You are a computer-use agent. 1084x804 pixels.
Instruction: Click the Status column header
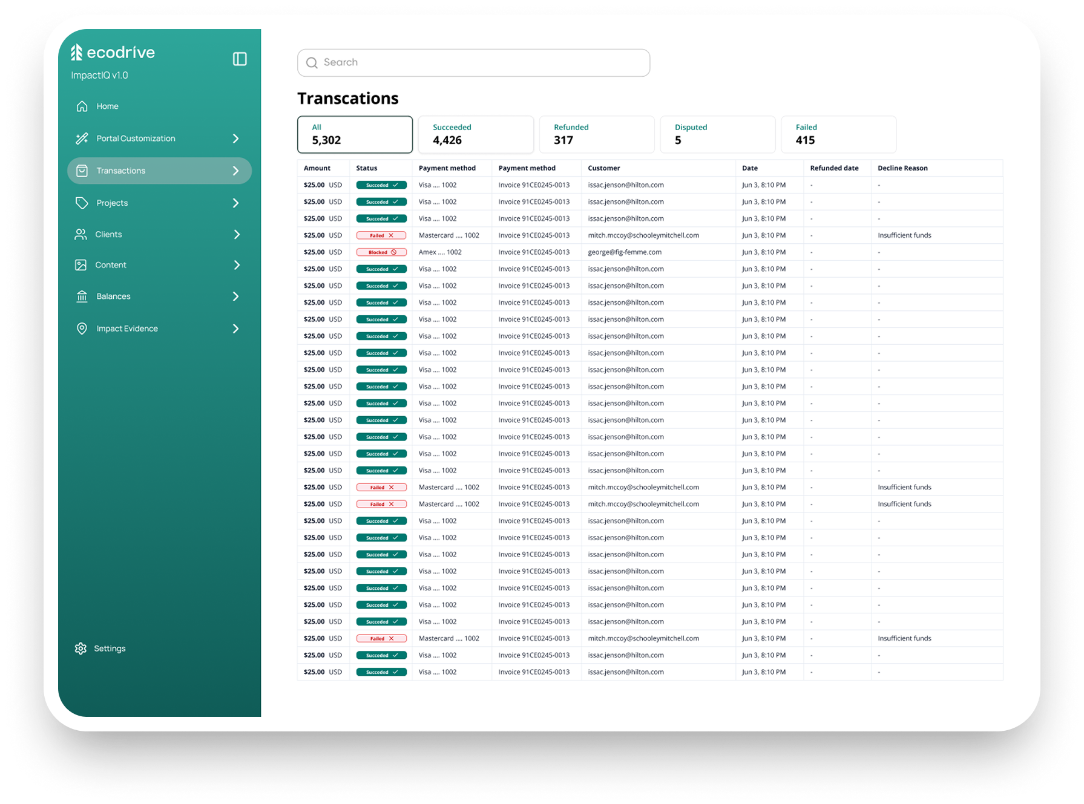(x=367, y=168)
